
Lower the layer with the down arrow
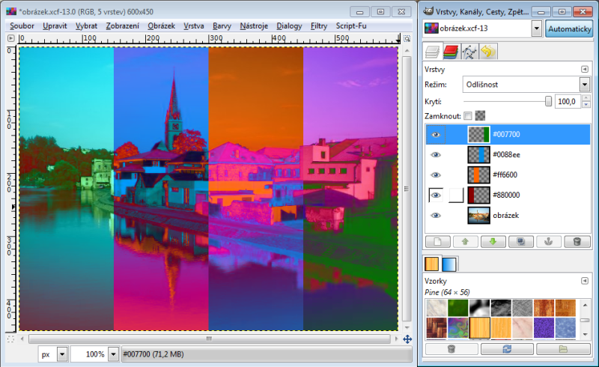point(492,242)
